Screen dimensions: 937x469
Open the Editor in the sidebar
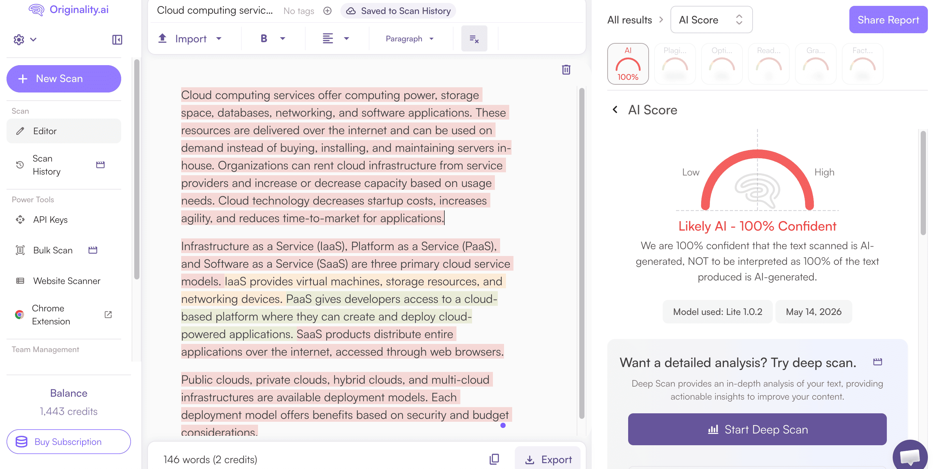64,131
